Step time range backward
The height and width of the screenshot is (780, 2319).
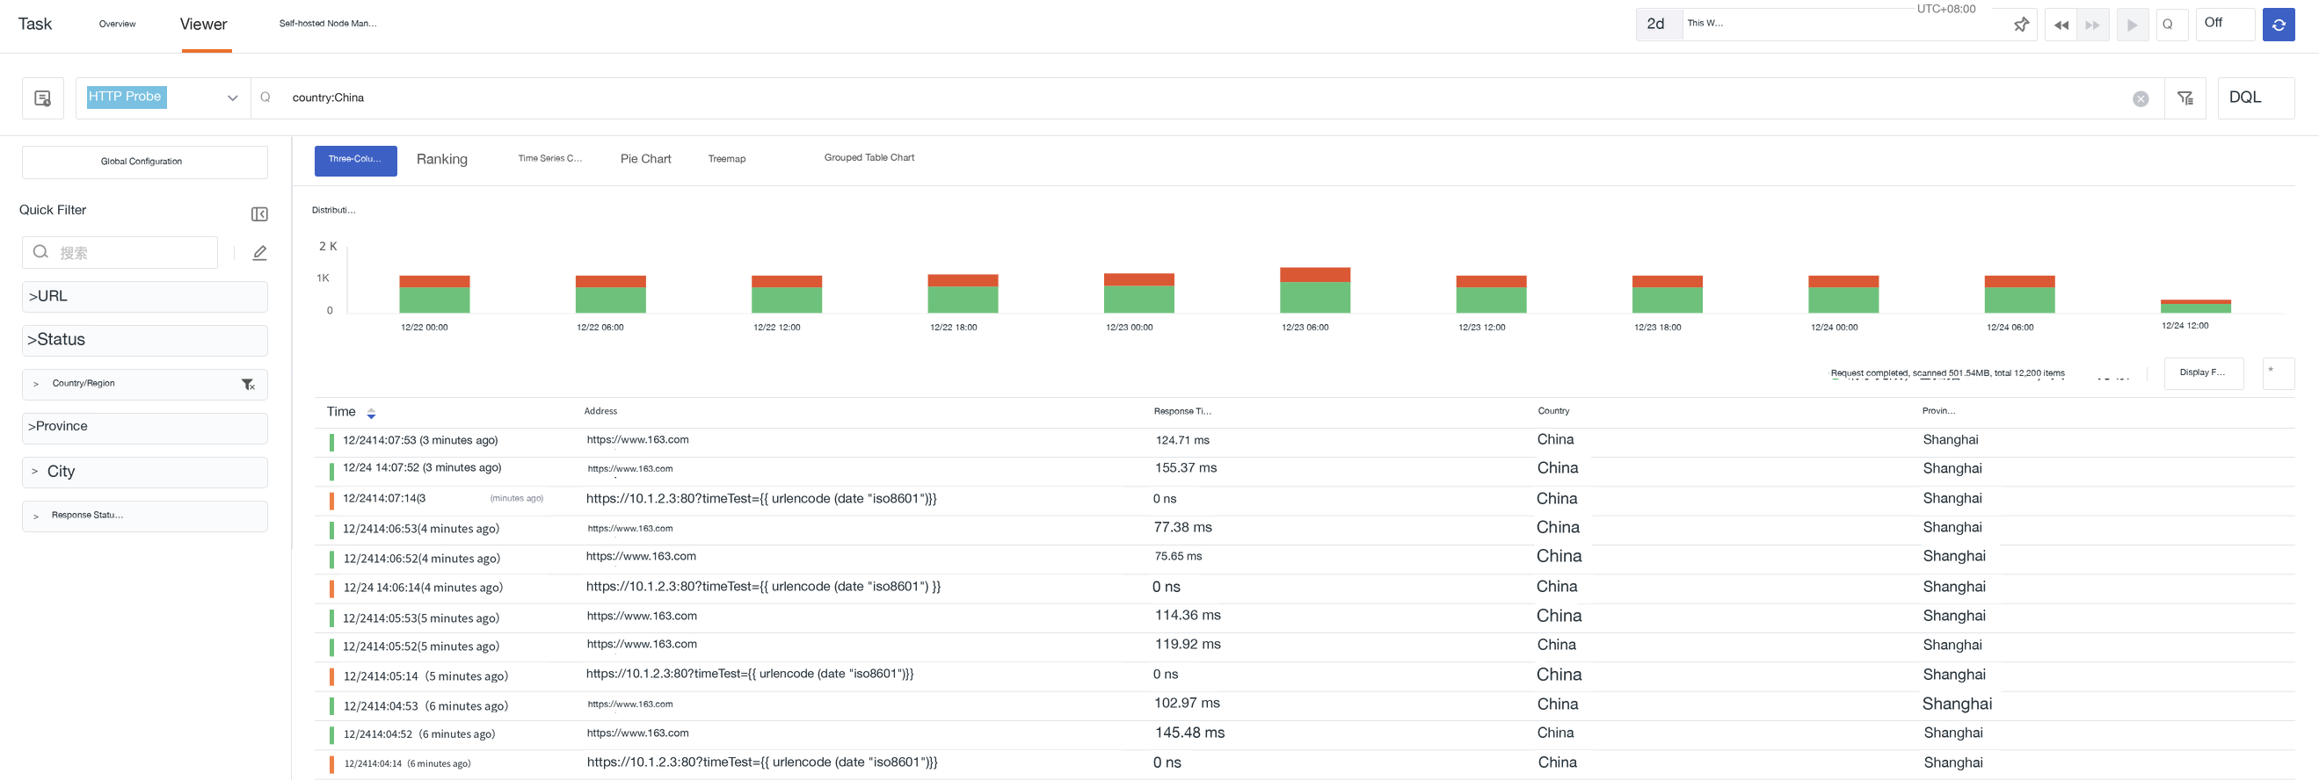2061,25
